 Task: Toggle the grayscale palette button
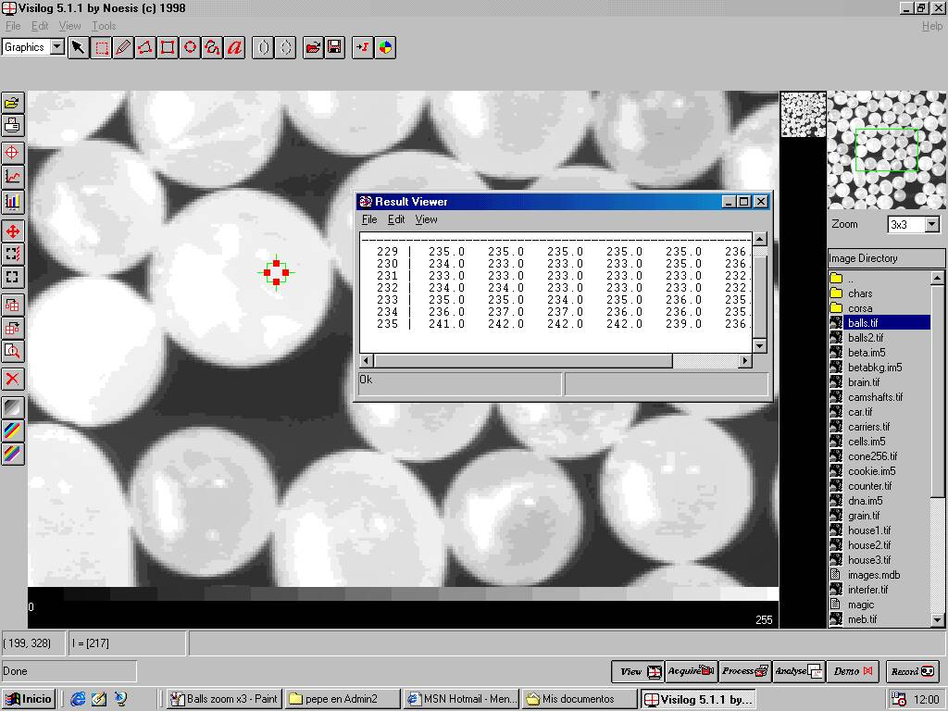click(13, 407)
